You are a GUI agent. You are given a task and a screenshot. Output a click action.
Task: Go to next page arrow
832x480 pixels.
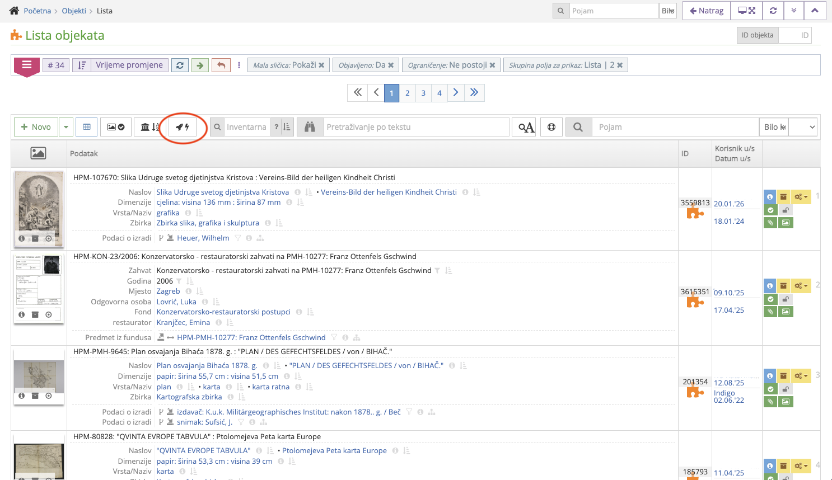pos(456,92)
